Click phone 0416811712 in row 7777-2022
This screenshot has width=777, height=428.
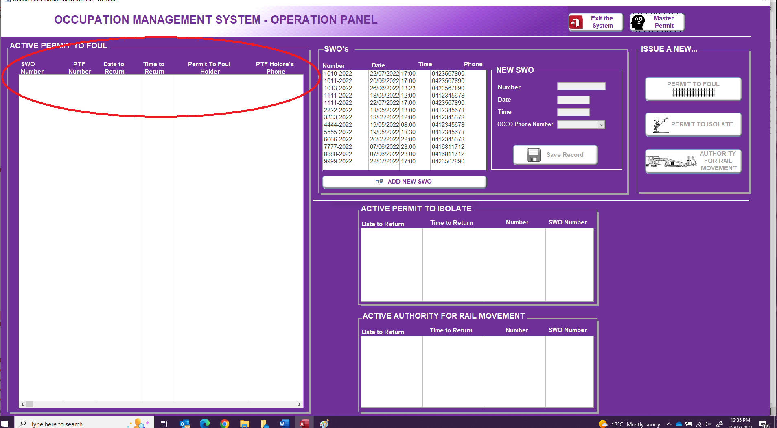point(448,147)
